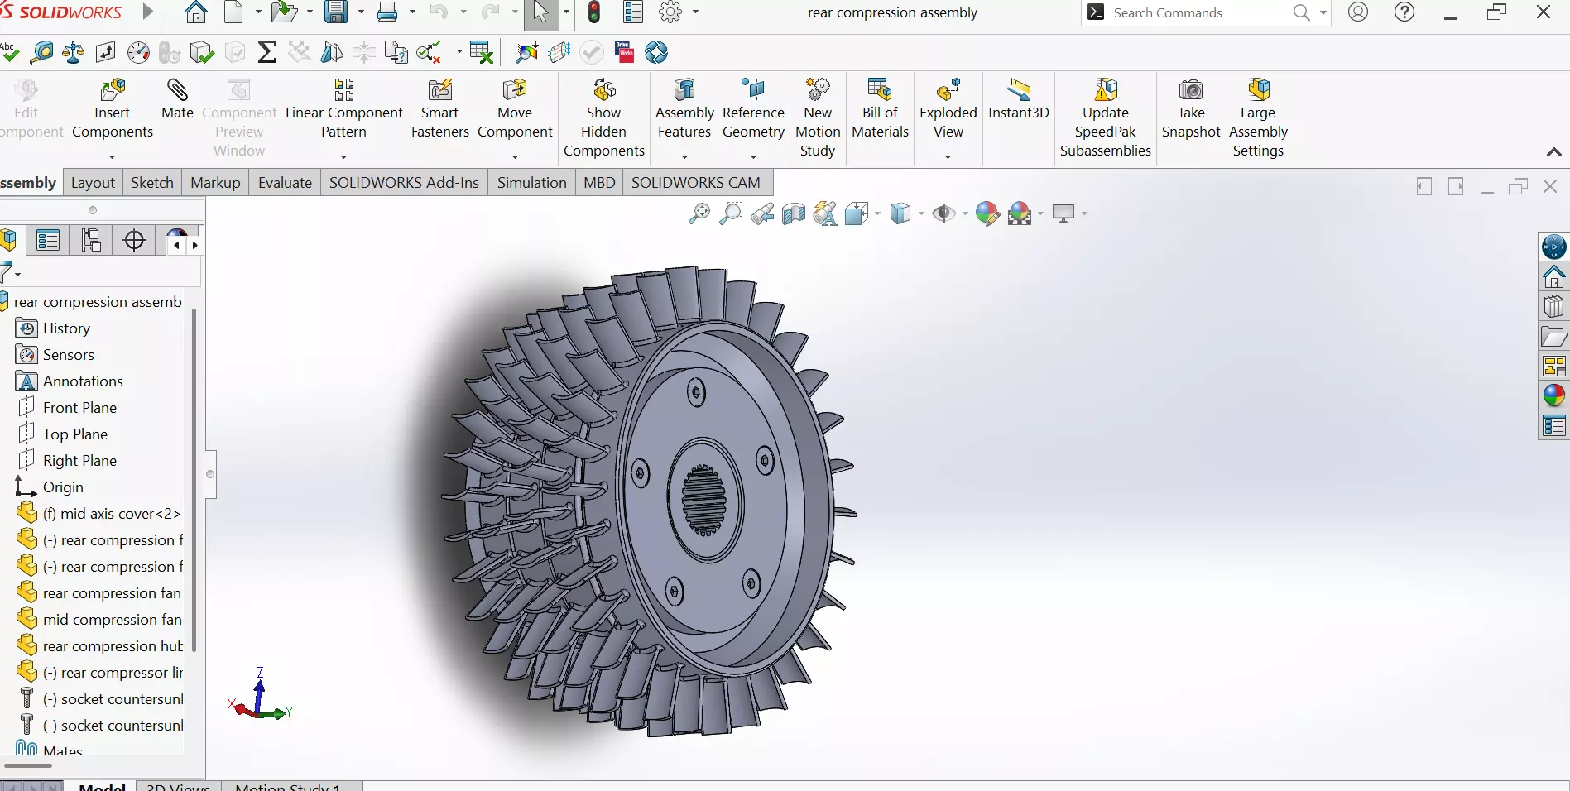The width and height of the screenshot is (1570, 791).
Task: Click the Print icon
Action: coord(387,12)
